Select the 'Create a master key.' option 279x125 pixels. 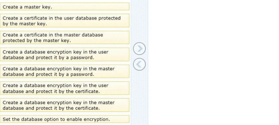click(65, 7)
